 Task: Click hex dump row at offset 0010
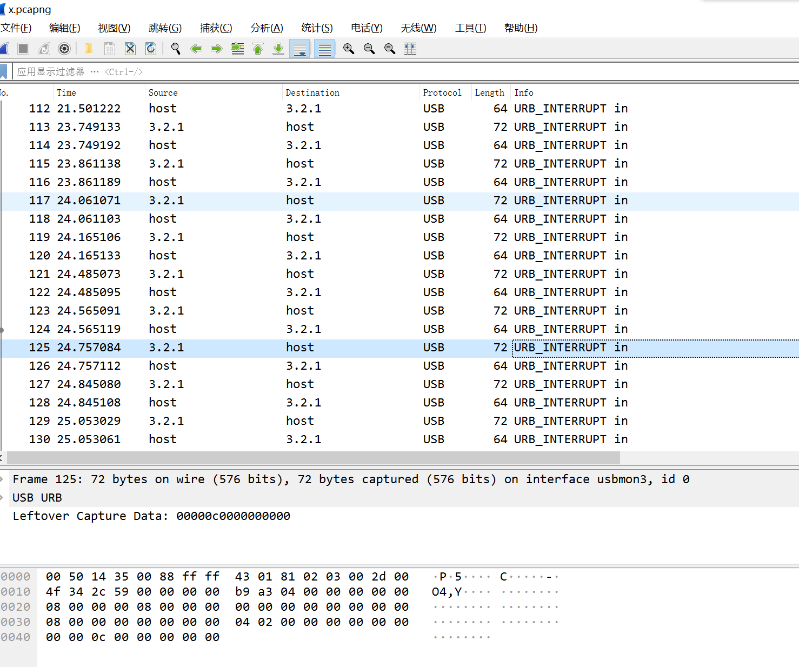(227, 592)
